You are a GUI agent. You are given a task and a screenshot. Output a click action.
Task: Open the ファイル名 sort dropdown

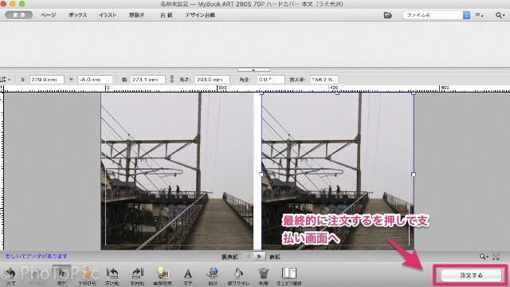(437, 15)
